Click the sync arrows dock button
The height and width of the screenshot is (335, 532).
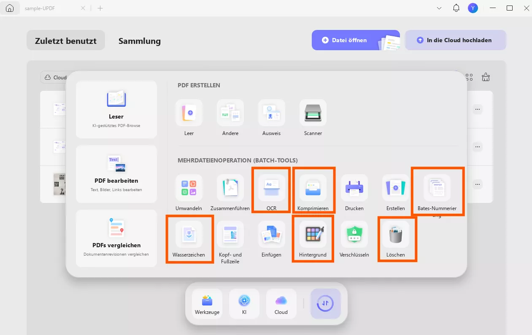(326, 304)
